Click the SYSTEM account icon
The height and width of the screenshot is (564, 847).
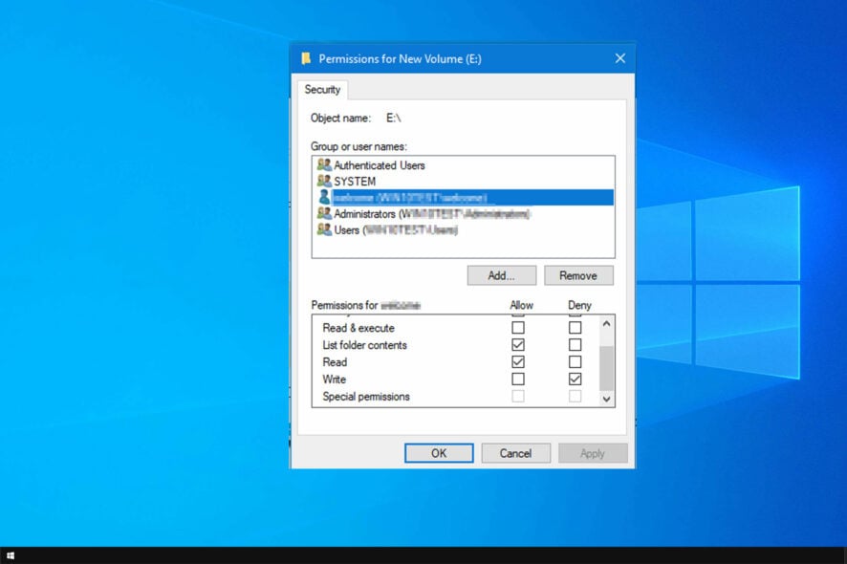(323, 181)
